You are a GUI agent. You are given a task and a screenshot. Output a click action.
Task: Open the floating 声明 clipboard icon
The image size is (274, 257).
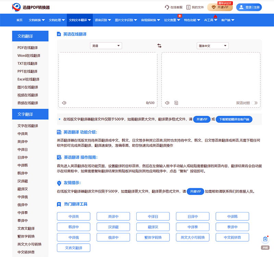tap(265, 239)
